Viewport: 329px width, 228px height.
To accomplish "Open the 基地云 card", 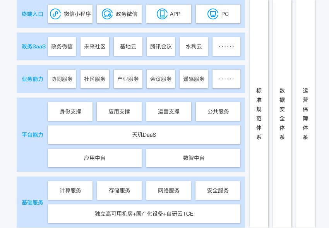I will click(128, 46).
